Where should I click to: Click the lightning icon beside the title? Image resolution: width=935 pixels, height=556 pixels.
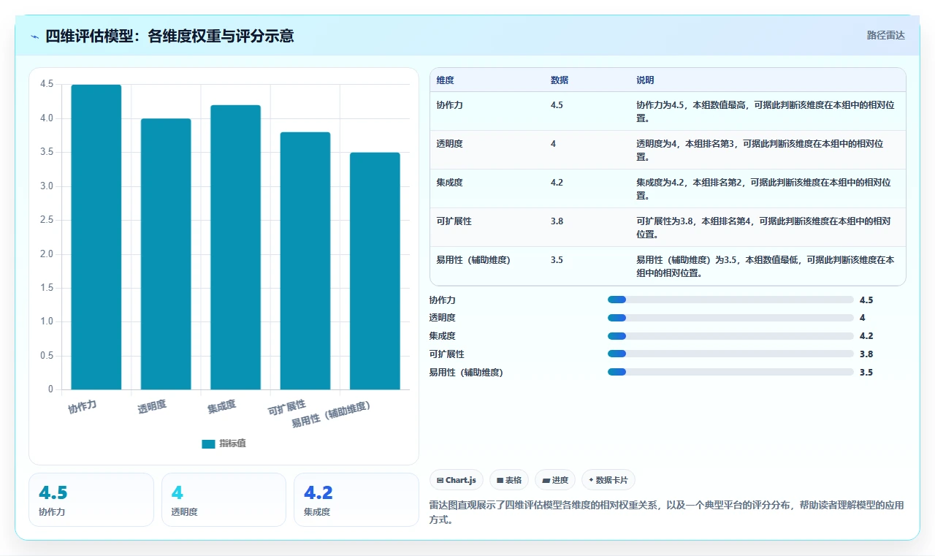(35, 36)
